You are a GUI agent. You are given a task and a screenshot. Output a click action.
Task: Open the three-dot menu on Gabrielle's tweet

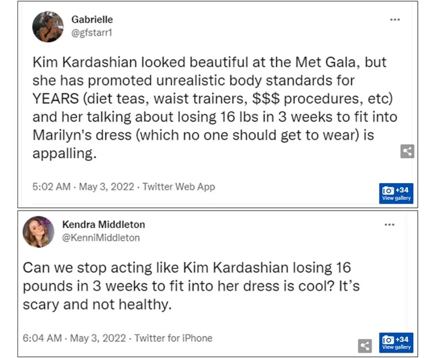(395, 20)
